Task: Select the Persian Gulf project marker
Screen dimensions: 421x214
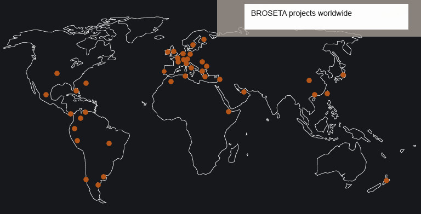Action: [x=244, y=92]
